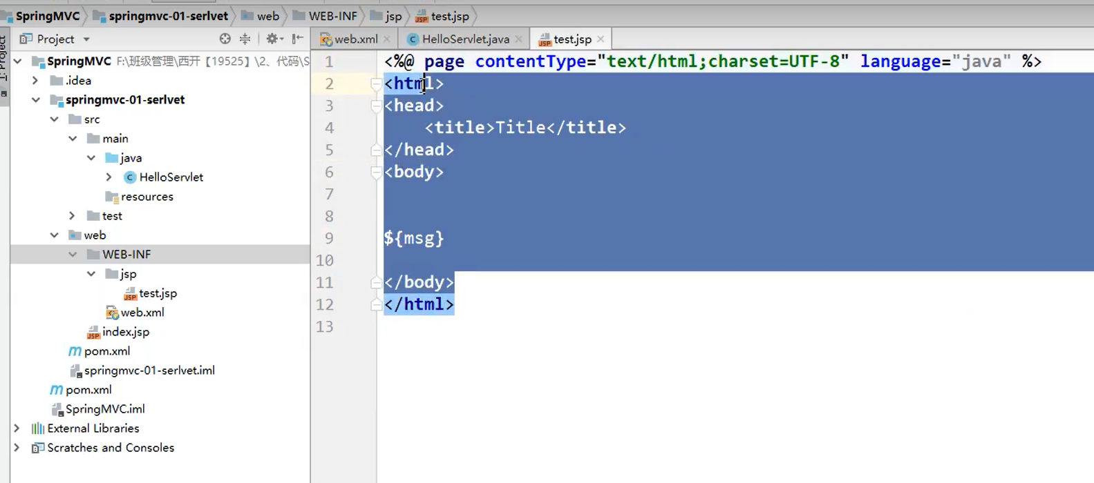The height and width of the screenshot is (483, 1094).
Task: Click the language="java" attribute text
Action: tap(936, 61)
